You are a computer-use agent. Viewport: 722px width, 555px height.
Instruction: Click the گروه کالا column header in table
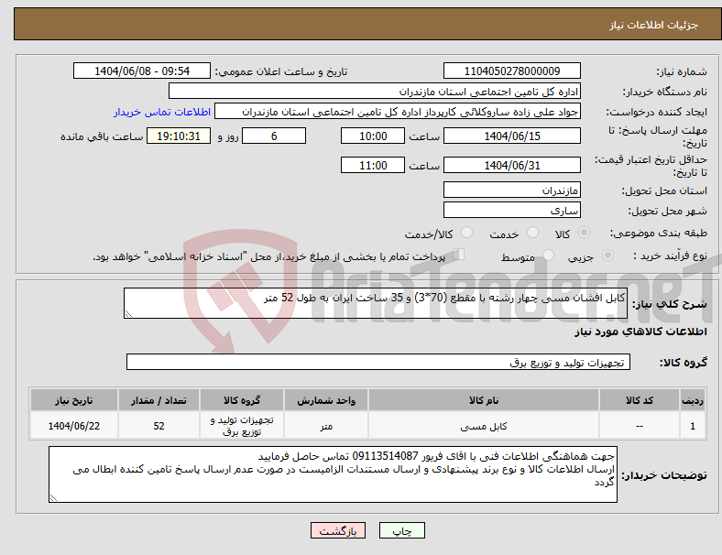tap(242, 400)
